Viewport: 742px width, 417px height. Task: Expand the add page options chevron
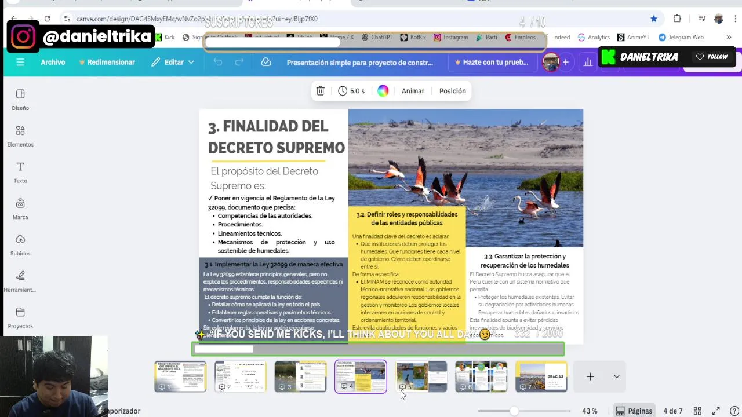point(616,376)
